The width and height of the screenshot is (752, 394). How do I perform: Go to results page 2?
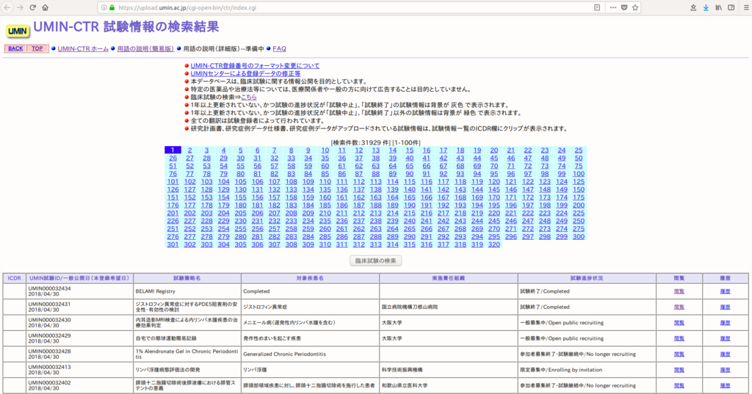coord(190,150)
